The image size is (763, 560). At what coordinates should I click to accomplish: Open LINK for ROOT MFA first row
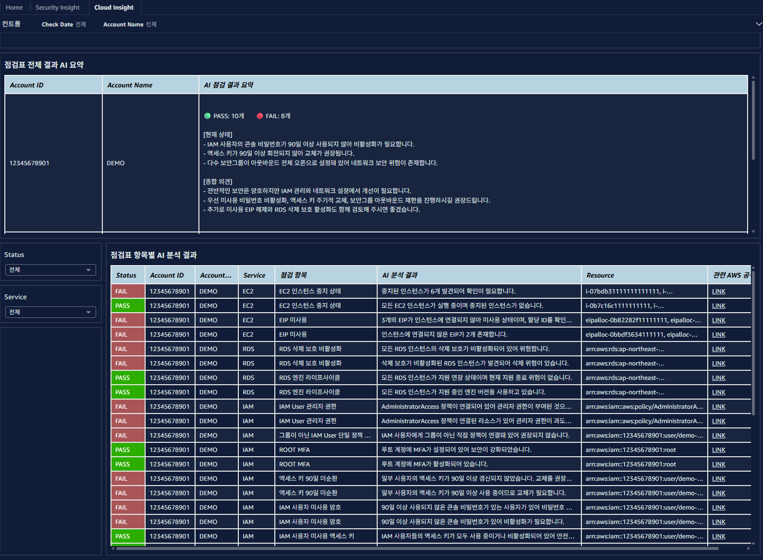[719, 450]
